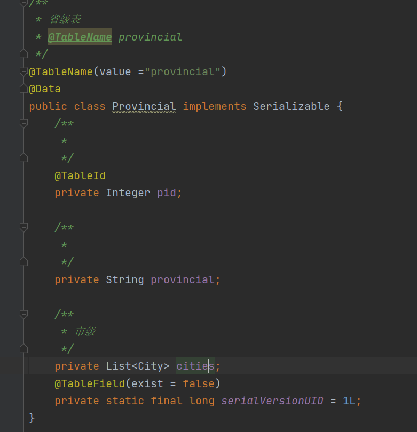Click the fold end marker of 省级表 comment

click(x=23, y=54)
